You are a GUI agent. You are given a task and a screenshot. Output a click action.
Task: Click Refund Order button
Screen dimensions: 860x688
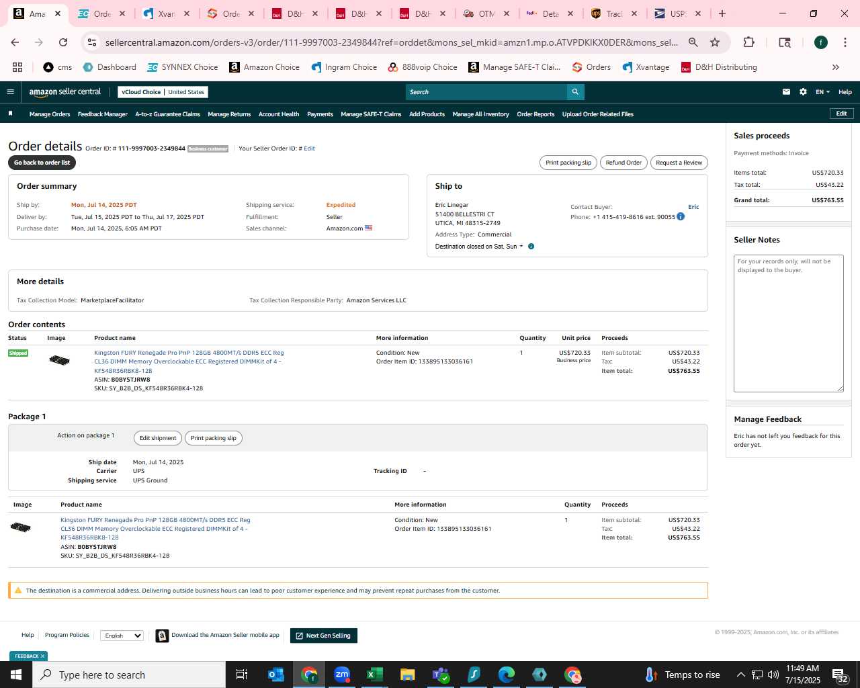point(623,163)
